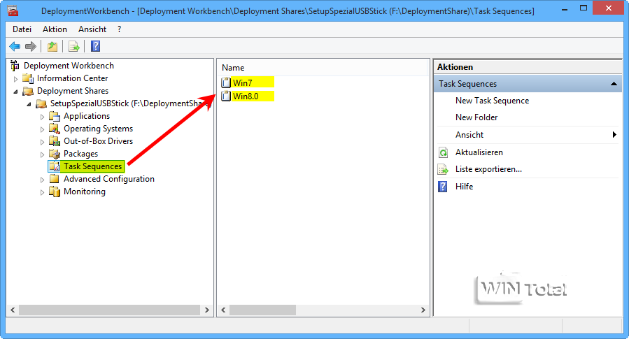Image resolution: width=629 pixels, height=339 pixels.
Task: Click the SetupSpezialUSBStick share icon
Action: (x=41, y=103)
